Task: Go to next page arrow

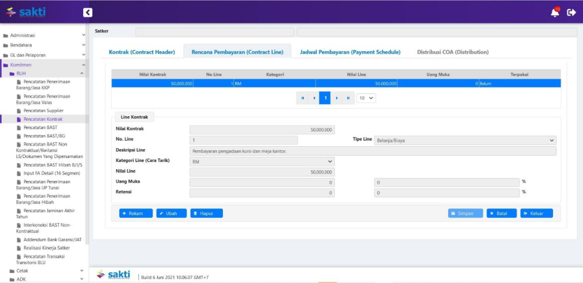Action: point(337,98)
